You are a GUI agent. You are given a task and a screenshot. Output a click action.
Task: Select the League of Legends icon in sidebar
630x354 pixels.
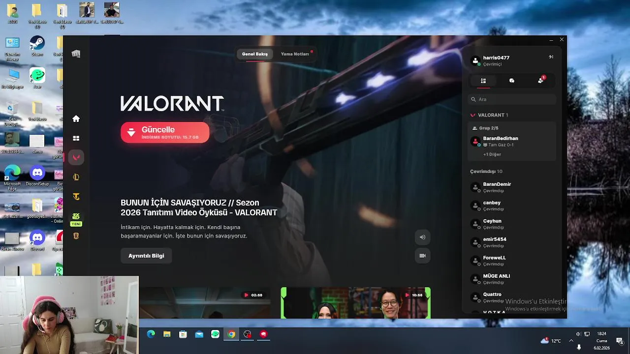tap(76, 177)
